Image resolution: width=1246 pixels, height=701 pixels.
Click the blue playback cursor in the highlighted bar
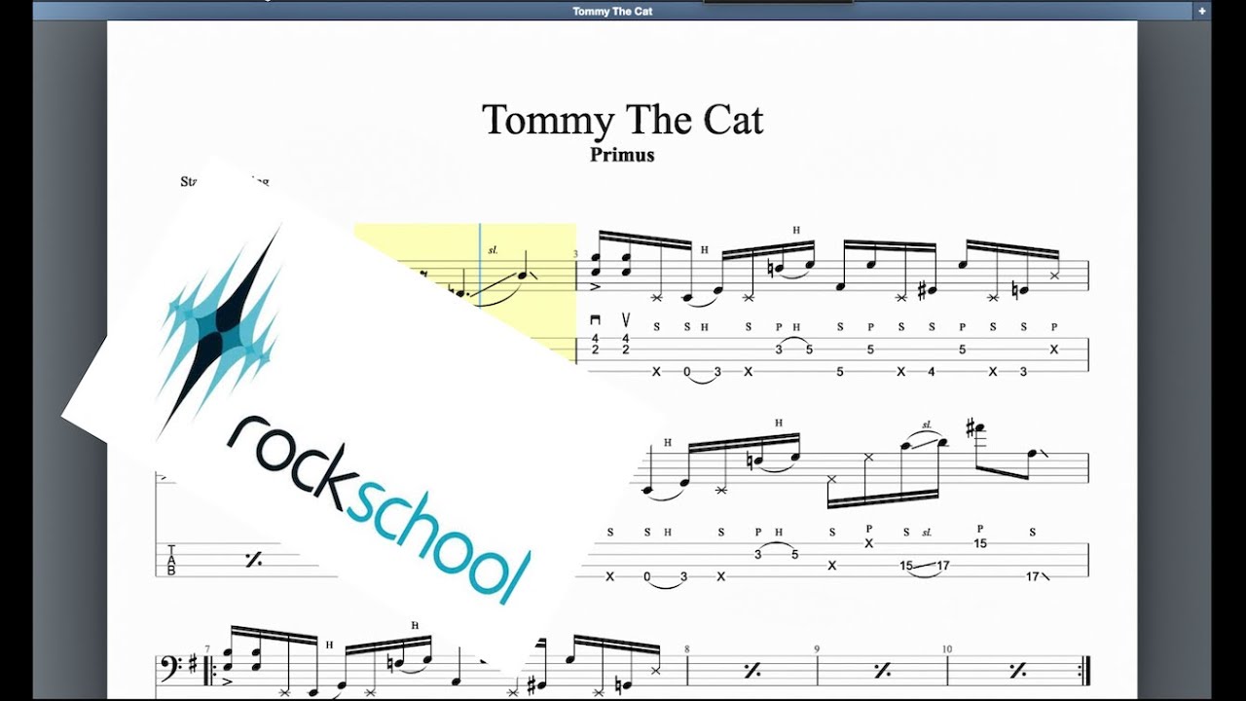[x=479, y=265]
